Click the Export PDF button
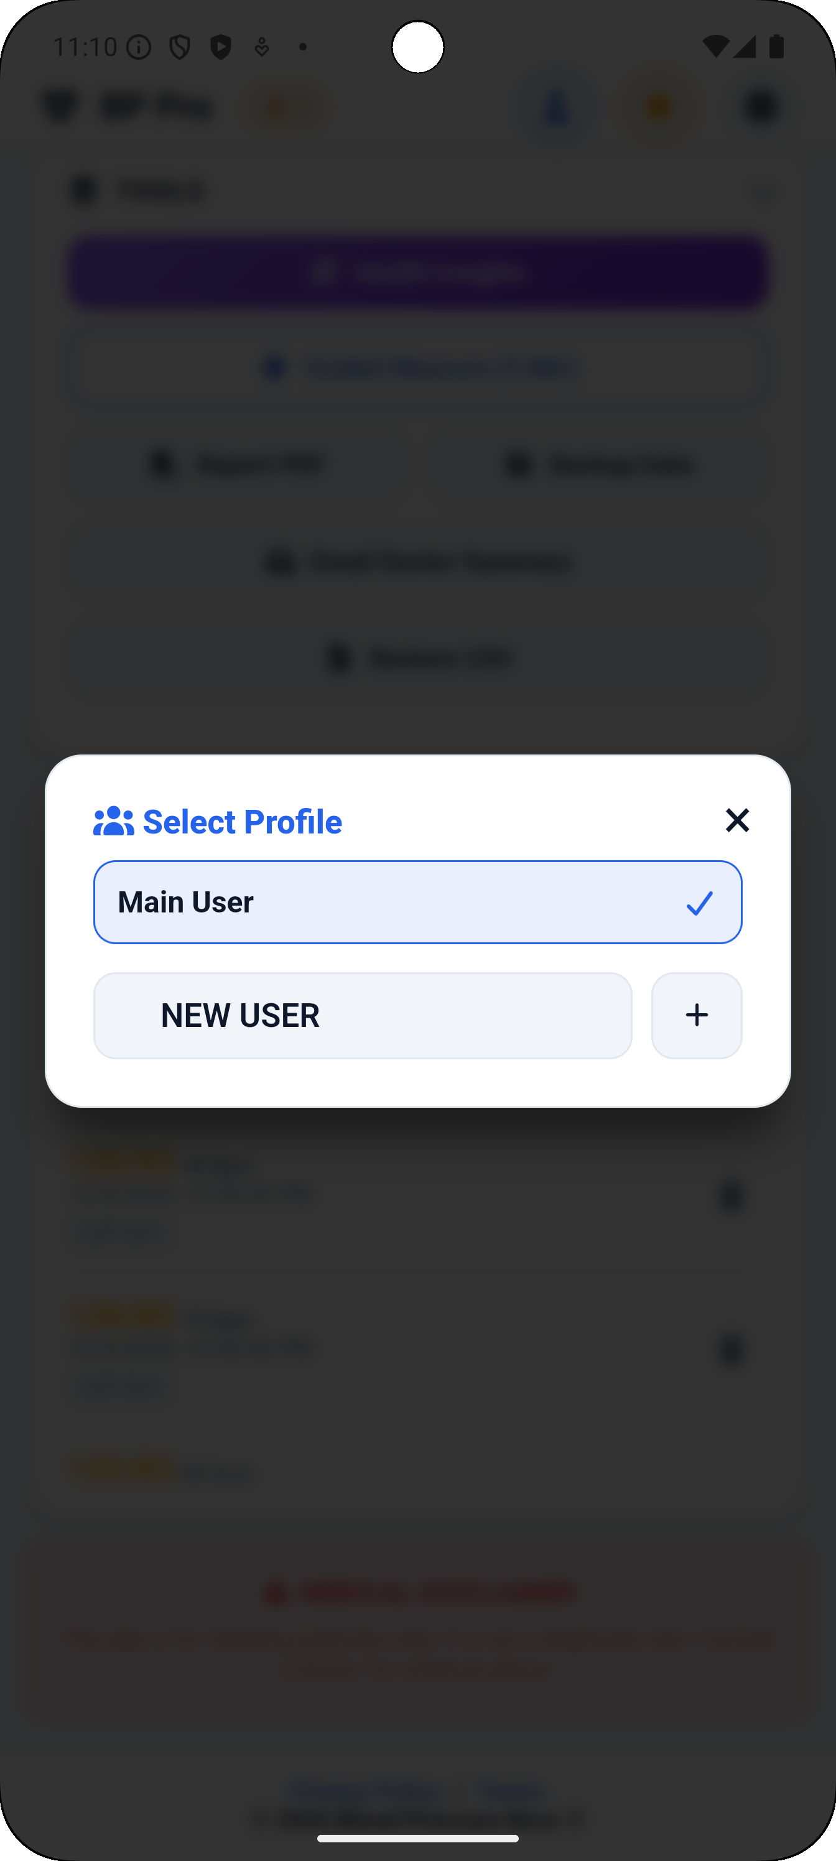Screen dimensions: 836x1861 [237, 465]
